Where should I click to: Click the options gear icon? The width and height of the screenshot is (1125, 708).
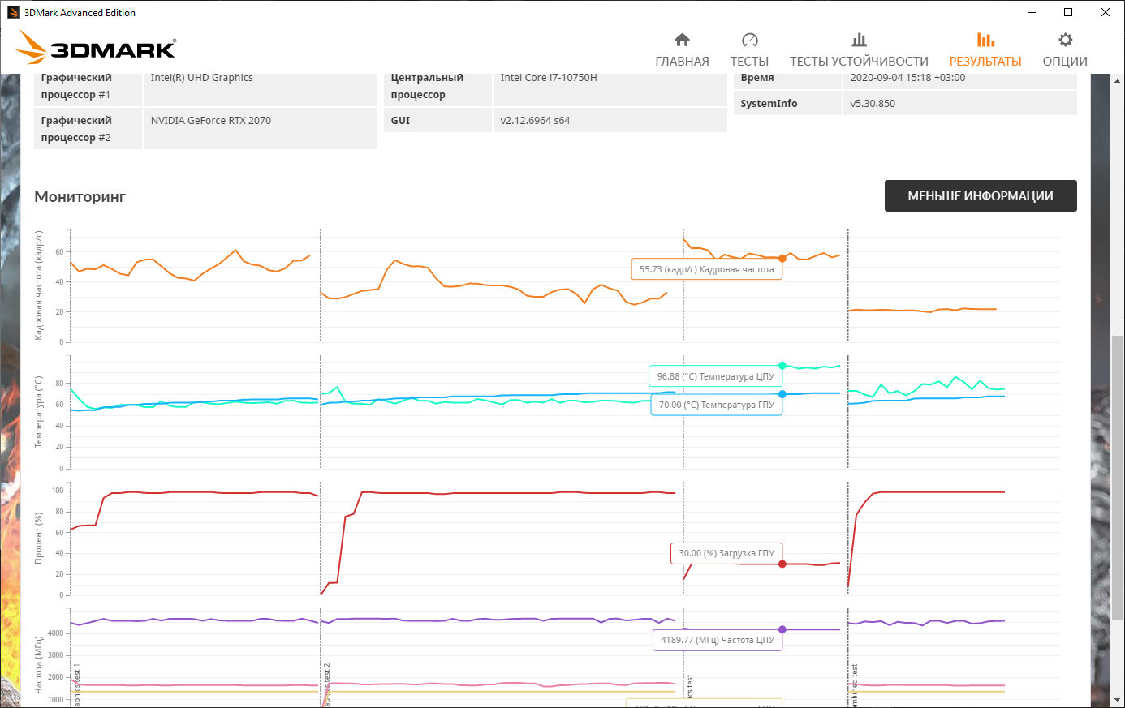pyautogui.click(x=1065, y=40)
